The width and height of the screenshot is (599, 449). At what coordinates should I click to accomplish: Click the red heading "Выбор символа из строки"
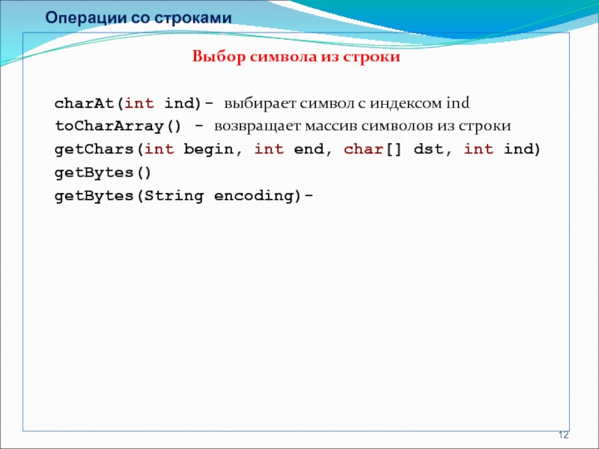[296, 57]
